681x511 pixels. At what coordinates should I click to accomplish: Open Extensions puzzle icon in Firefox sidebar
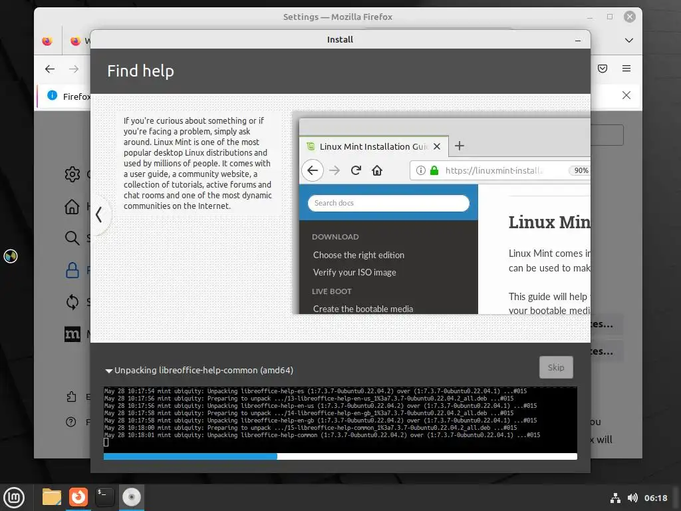pos(71,397)
